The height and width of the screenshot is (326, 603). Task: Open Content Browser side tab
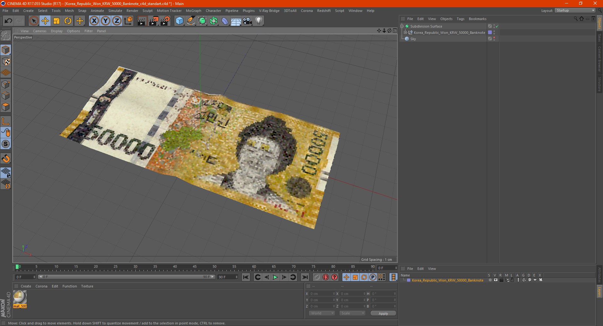[x=599, y=59]
